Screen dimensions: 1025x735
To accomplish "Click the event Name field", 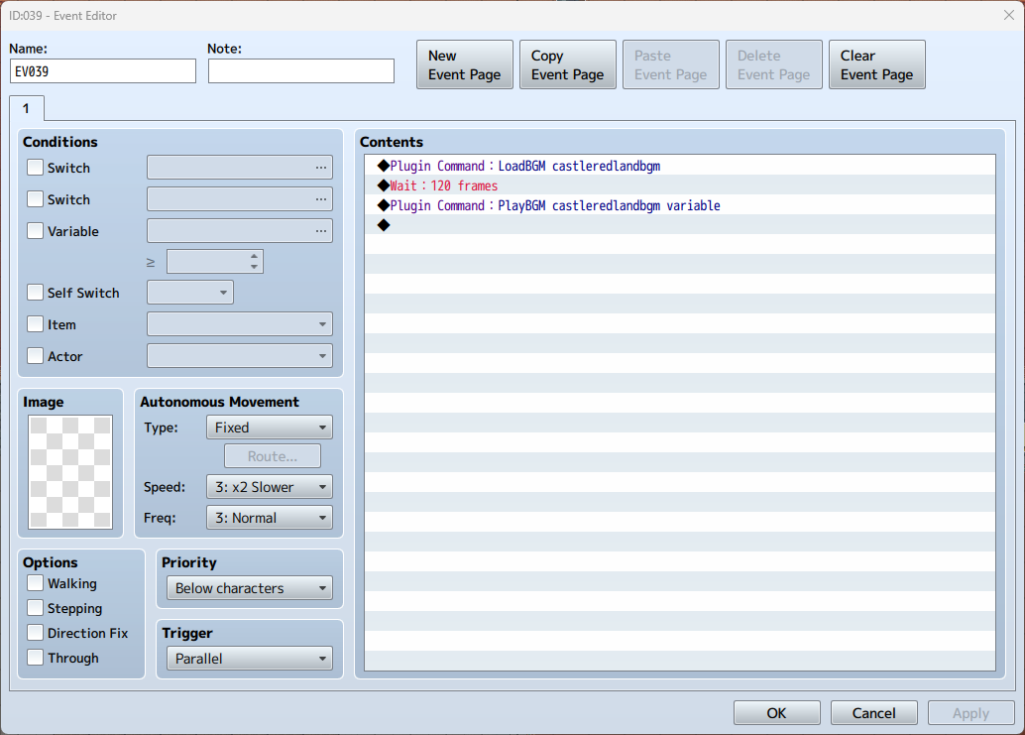I will [x=103, y=71].
